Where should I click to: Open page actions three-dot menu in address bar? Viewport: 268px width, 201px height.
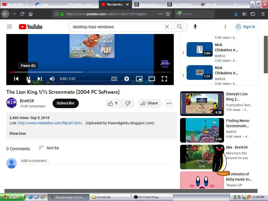[x=160, y=14]
